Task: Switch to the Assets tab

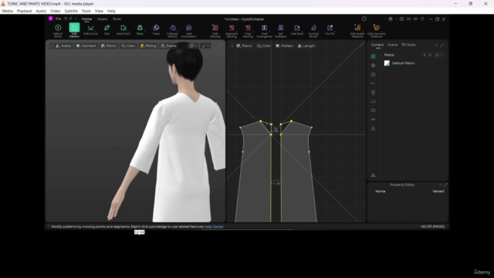Action: click(102, 19)
